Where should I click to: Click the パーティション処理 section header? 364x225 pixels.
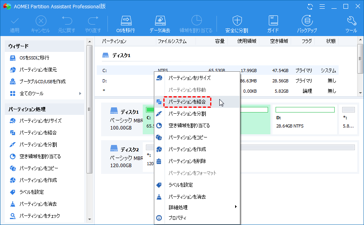coord(44,109)
